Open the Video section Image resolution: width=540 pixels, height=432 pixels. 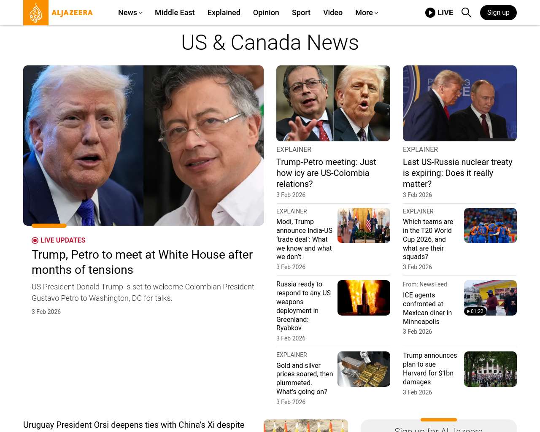pyautogui.click(x=333, y=13)
